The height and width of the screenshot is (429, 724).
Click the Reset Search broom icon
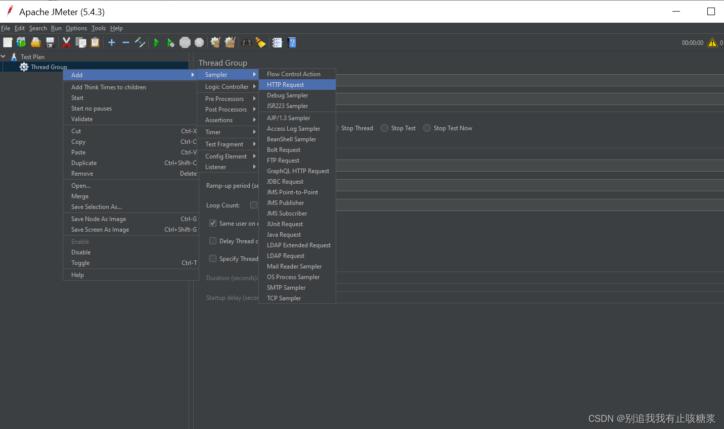click(x=261, y=42)
